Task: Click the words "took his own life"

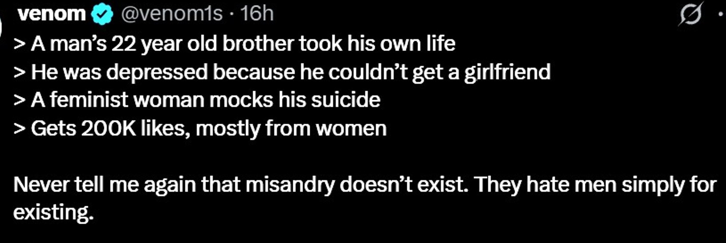Action: coord(385,44)
